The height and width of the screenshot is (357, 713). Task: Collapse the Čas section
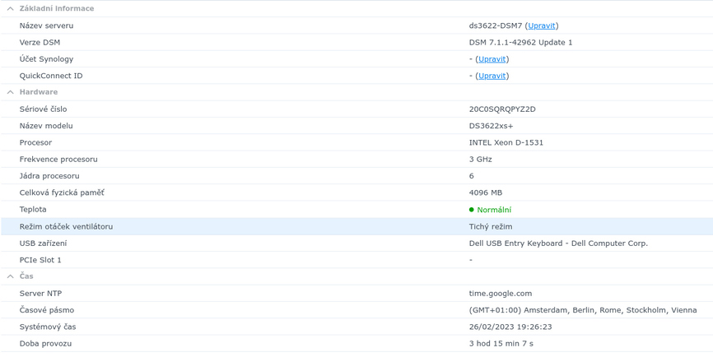[11, 276]
